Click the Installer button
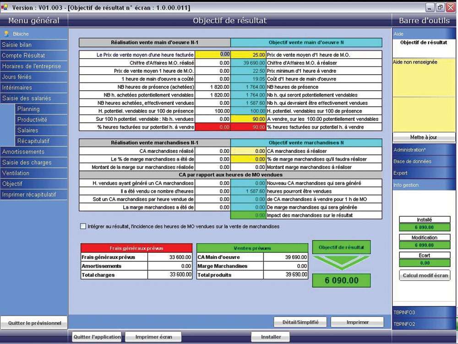This screenshot has height=344, width=458. (271, 337)
